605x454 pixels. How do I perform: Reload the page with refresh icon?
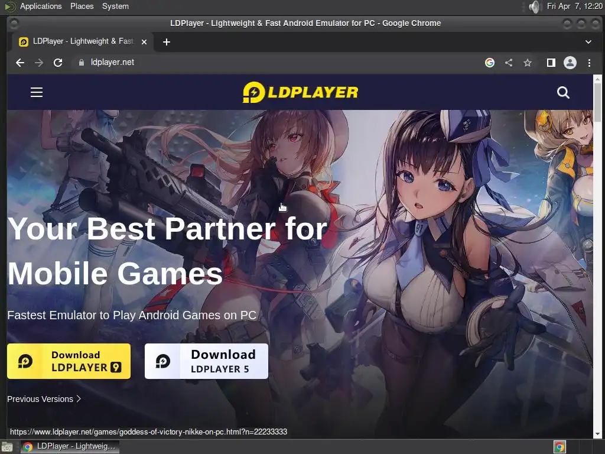point(58,63)
